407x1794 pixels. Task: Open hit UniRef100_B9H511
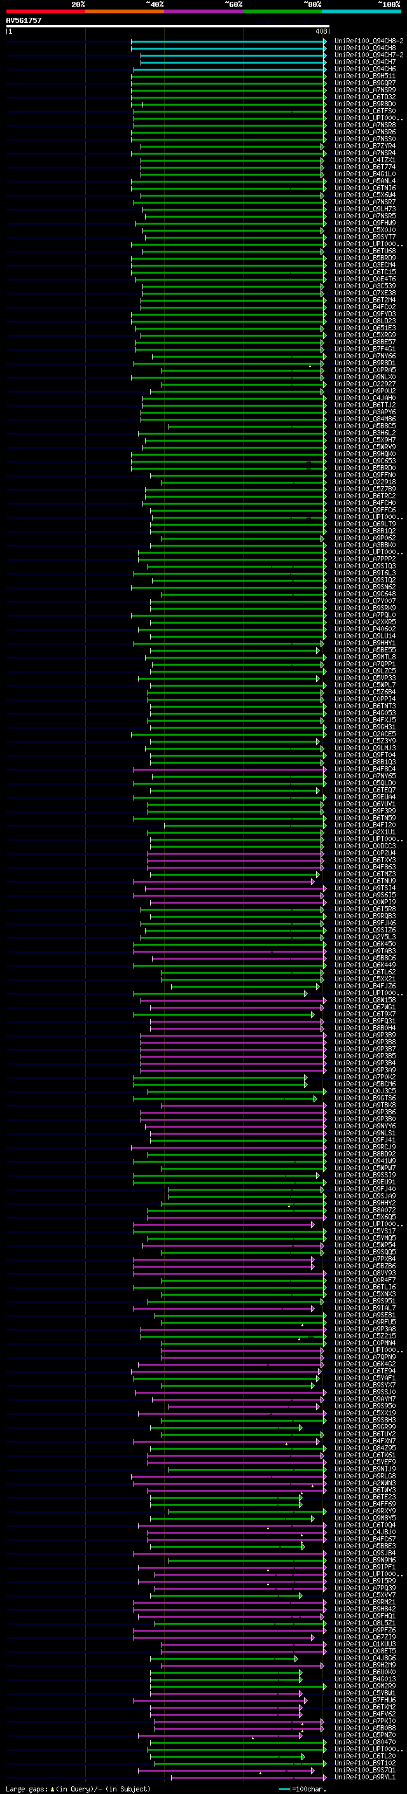click(365, 76)
